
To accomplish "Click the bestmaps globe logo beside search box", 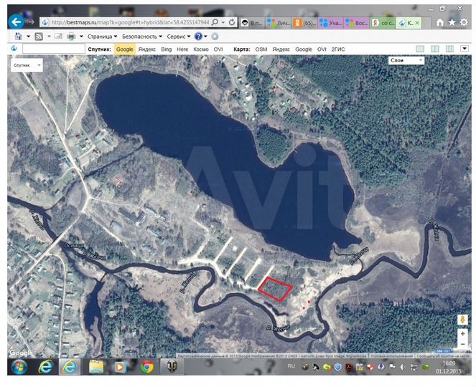I will tap(14, 49).
